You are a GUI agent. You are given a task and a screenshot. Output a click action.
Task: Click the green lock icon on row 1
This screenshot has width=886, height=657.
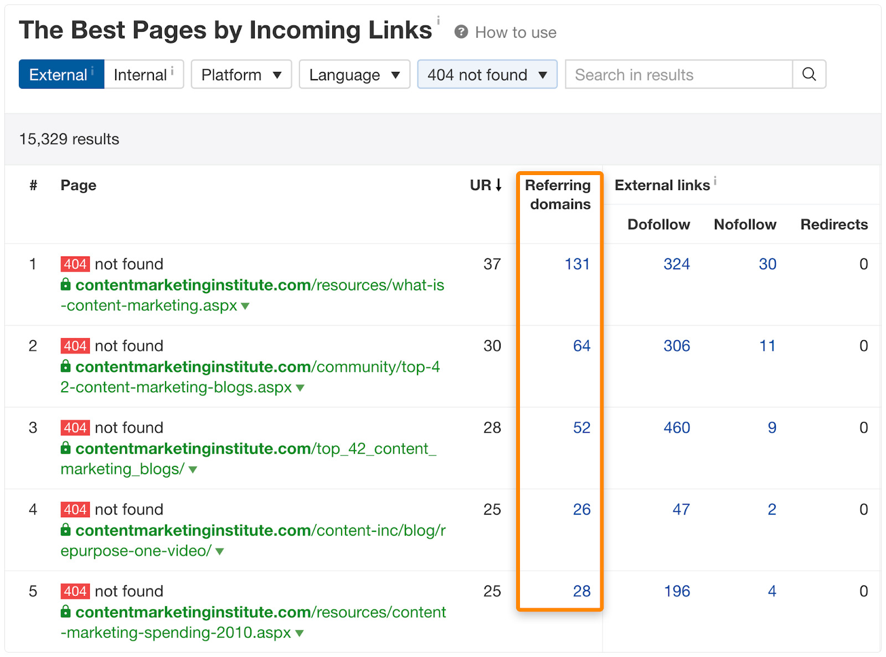pyautogui.click(x=66, y=285)
